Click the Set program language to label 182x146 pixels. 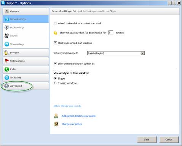66,53
